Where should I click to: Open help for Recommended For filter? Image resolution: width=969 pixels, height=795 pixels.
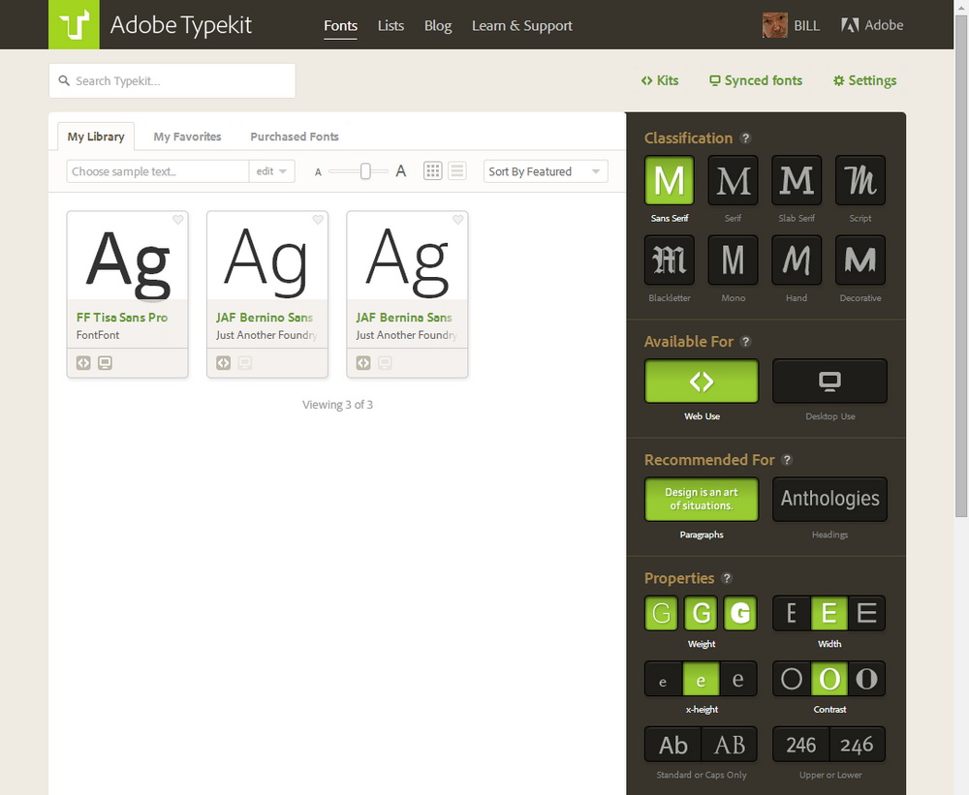787,460
